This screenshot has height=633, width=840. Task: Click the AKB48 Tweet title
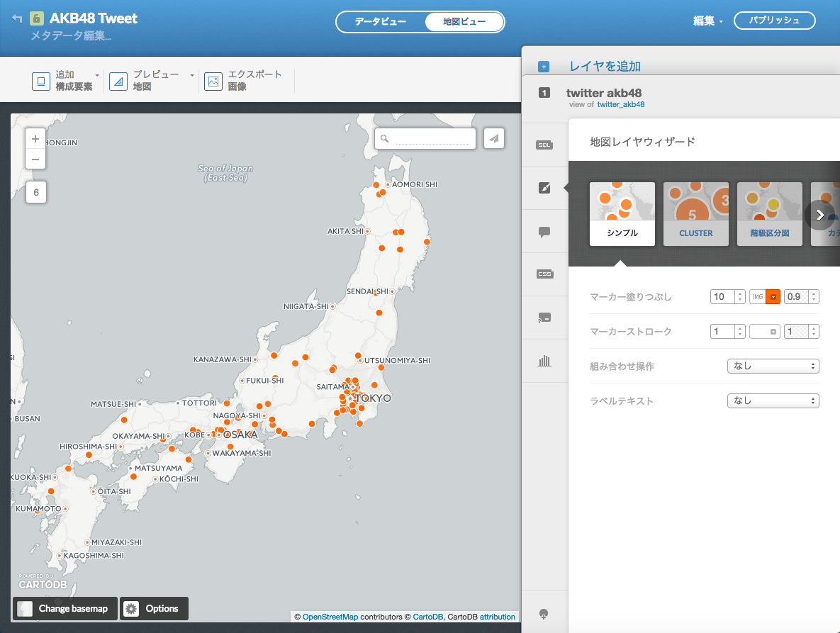coord(93,18)
